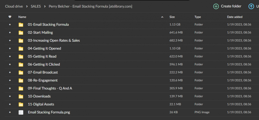Navigate to SALES breadcrumb folder
Screen dimensions: 259x120
(x=36, y=6)
